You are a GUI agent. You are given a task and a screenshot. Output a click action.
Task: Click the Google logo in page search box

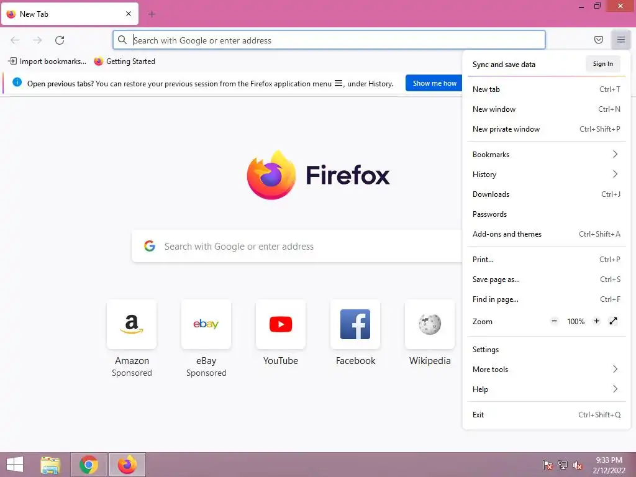click(x=150, y=246)
